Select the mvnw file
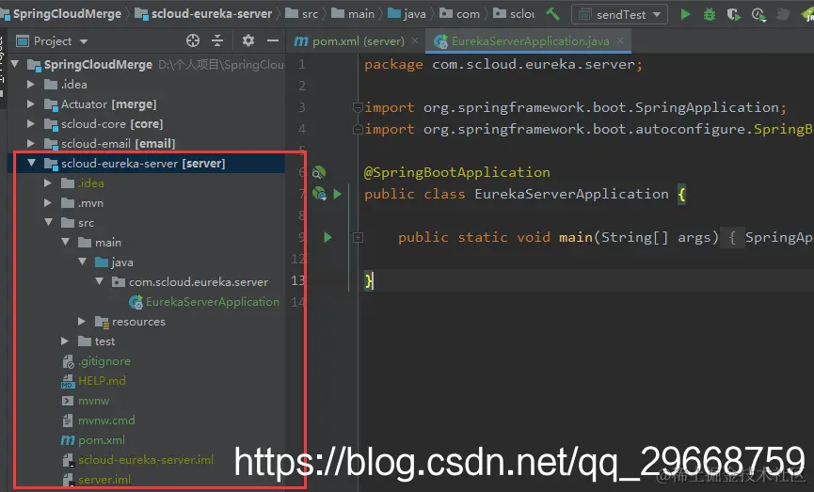This screenshot has height=492, width=814. 93,401
